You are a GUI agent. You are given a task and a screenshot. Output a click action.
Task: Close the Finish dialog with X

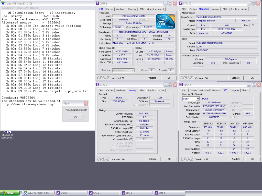[x=86, y=104]
